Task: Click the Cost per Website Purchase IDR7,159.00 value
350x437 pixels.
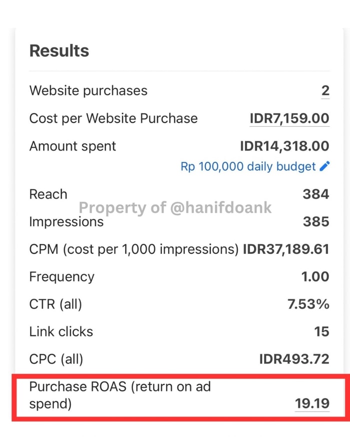Action: coord(289,118)
